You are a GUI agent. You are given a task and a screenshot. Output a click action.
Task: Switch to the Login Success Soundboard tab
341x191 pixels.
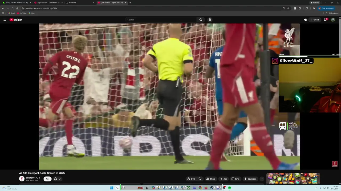pos(48,3)
